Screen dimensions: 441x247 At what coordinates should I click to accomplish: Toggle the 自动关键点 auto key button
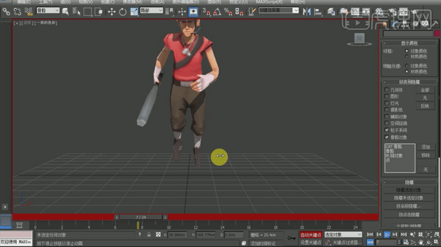311,235
